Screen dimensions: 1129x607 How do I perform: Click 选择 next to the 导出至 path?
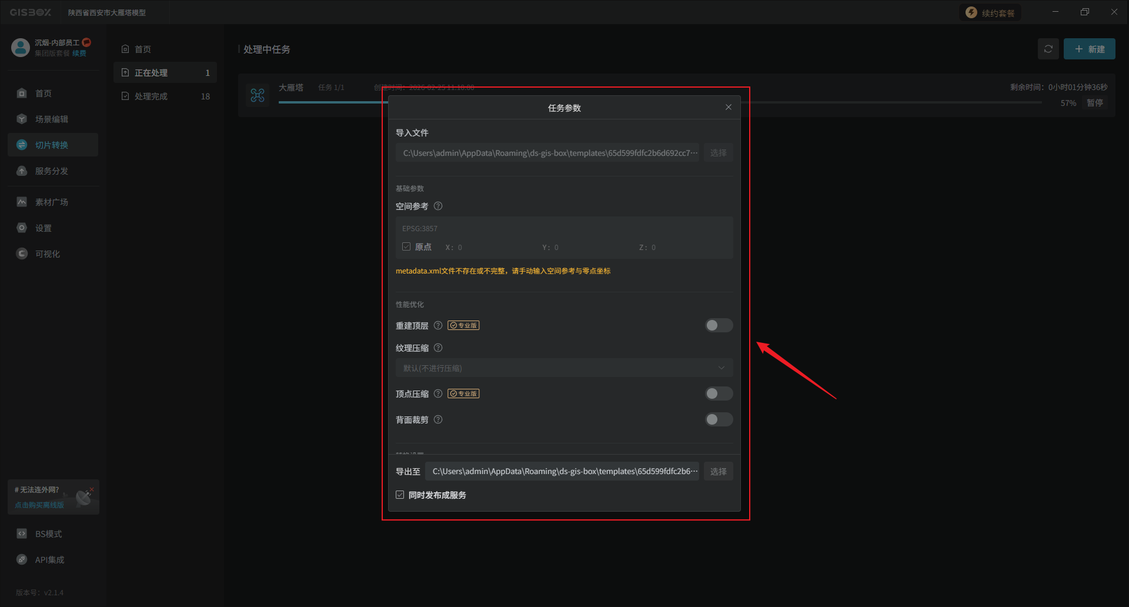718,472
